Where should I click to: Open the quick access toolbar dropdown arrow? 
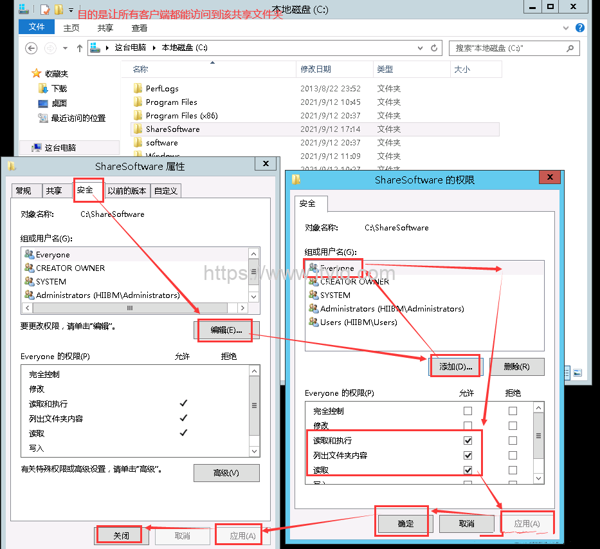coord(70,10)
